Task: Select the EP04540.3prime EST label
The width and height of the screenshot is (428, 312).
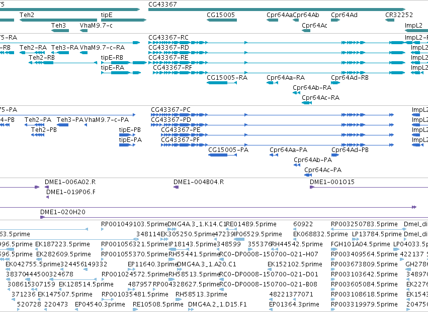Action: pos(100,304)
